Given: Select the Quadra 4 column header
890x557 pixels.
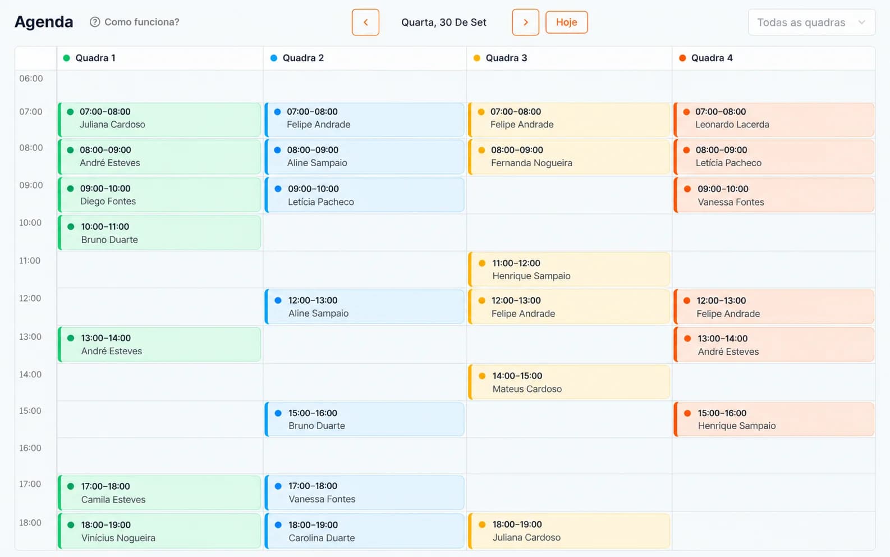Looking at the screenshot, I should (774, 58).
